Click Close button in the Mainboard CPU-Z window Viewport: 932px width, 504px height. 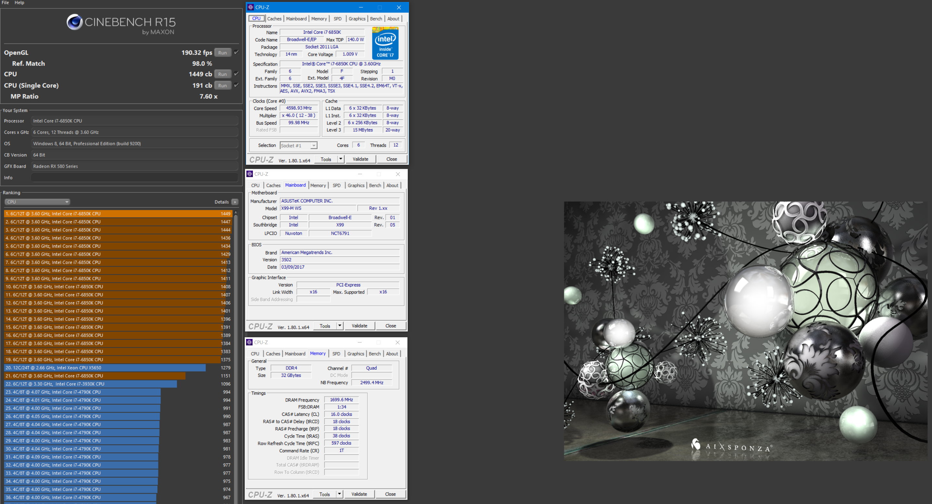pos(391,326)
